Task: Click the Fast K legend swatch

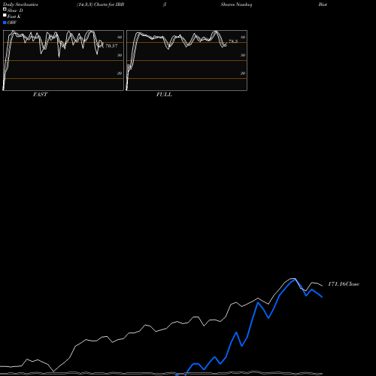Action: 5,16
